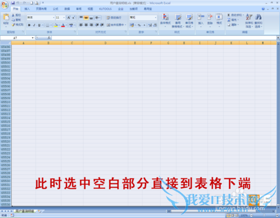Toggle italic formatting

(34, 25)
